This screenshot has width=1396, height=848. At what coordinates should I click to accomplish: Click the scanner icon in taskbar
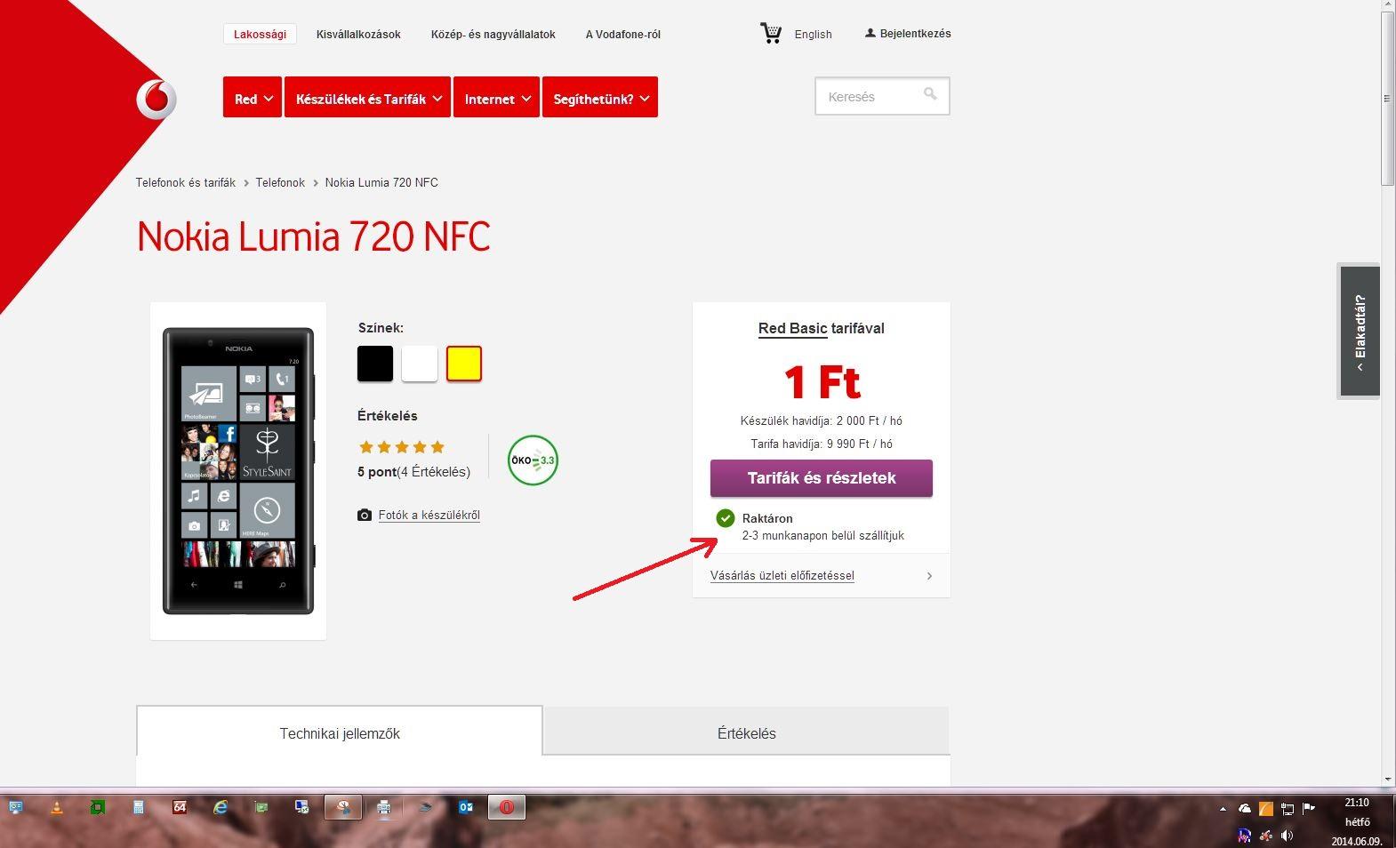pos(425,807)
